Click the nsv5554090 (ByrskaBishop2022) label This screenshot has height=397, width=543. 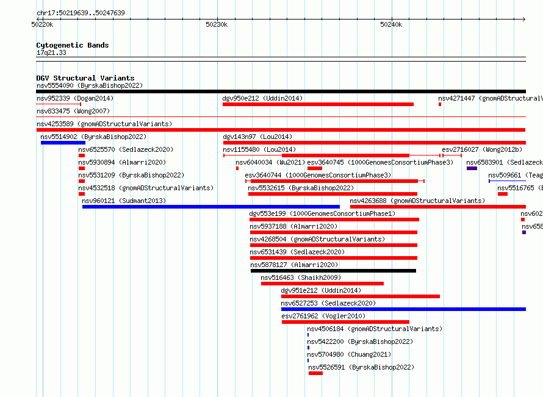point(90,85)
